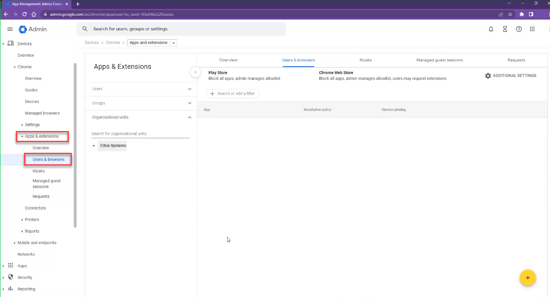Screen dimensions: 550x297
Task: Expand the Users section
Action: [x=189, y=89]
